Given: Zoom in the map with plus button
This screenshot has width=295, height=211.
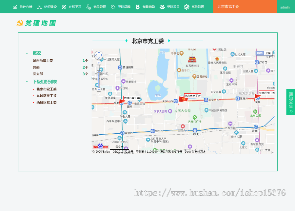Looking at the screenshot, I should (99, 63).
